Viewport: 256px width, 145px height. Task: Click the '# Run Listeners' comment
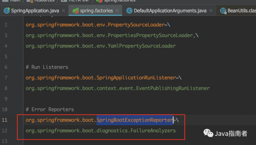47,67
